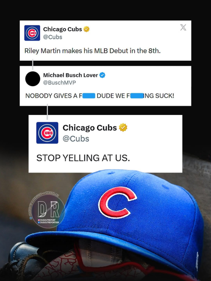Open the @Cubs handle in the top tweet
The image size is (211, 281).
pyautogui.click(x=53, y=37)
